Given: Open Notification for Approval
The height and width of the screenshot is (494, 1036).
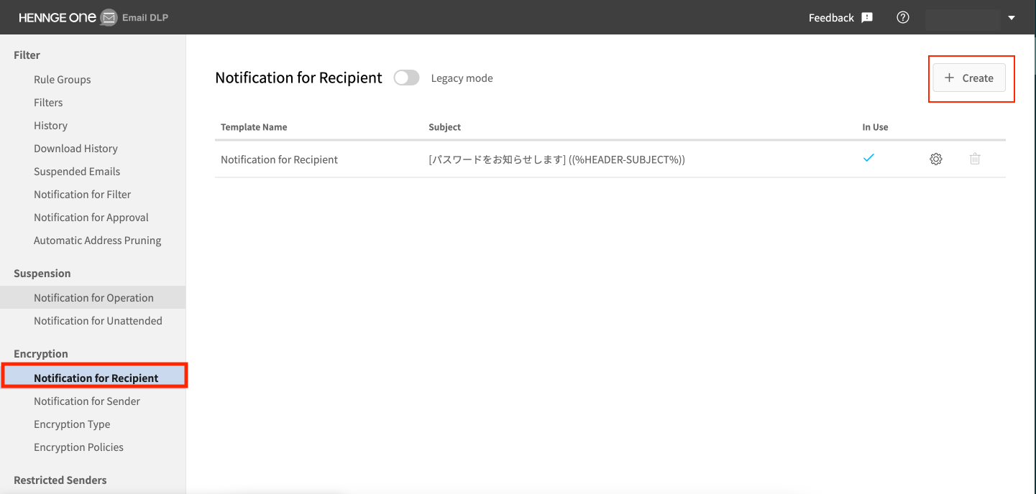Looking at the screenshot, I should (91, 218).
